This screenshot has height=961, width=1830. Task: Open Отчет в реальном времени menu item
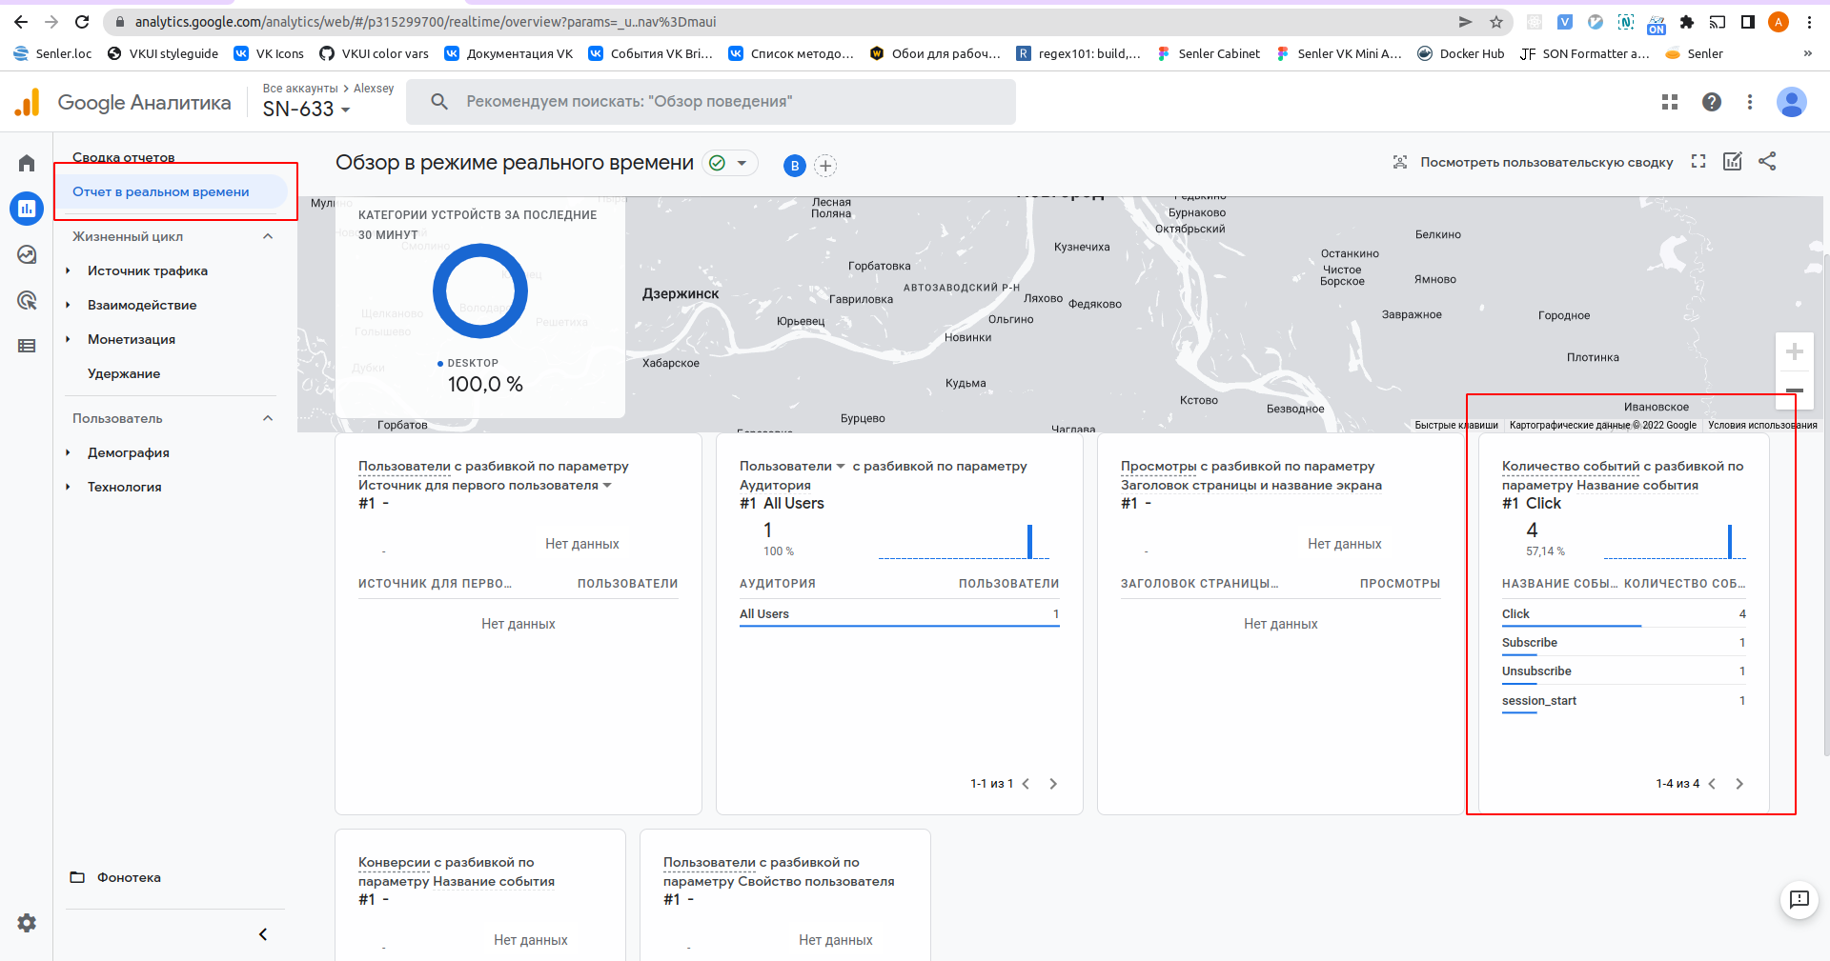tap(161, 191)
